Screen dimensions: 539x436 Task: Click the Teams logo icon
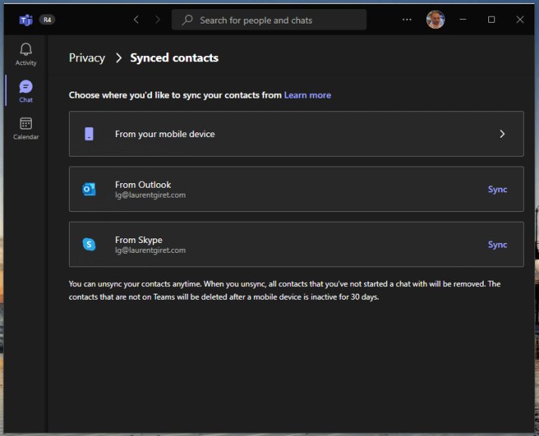point(26,20)
